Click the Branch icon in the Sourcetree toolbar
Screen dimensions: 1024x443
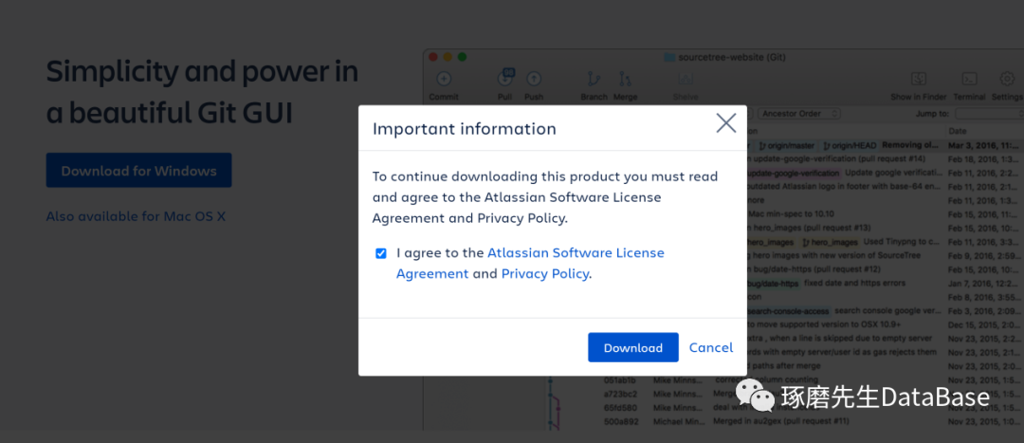[x=594, y=79]
